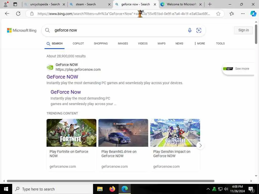Image resolution: width=259 pixels, height=194 pixels.
Task: Open File Explorer from taskbar
Action: tap(100, 189)
